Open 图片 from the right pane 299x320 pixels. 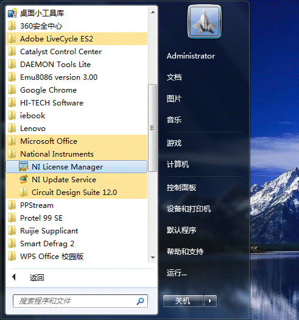(x=174, y=99)
